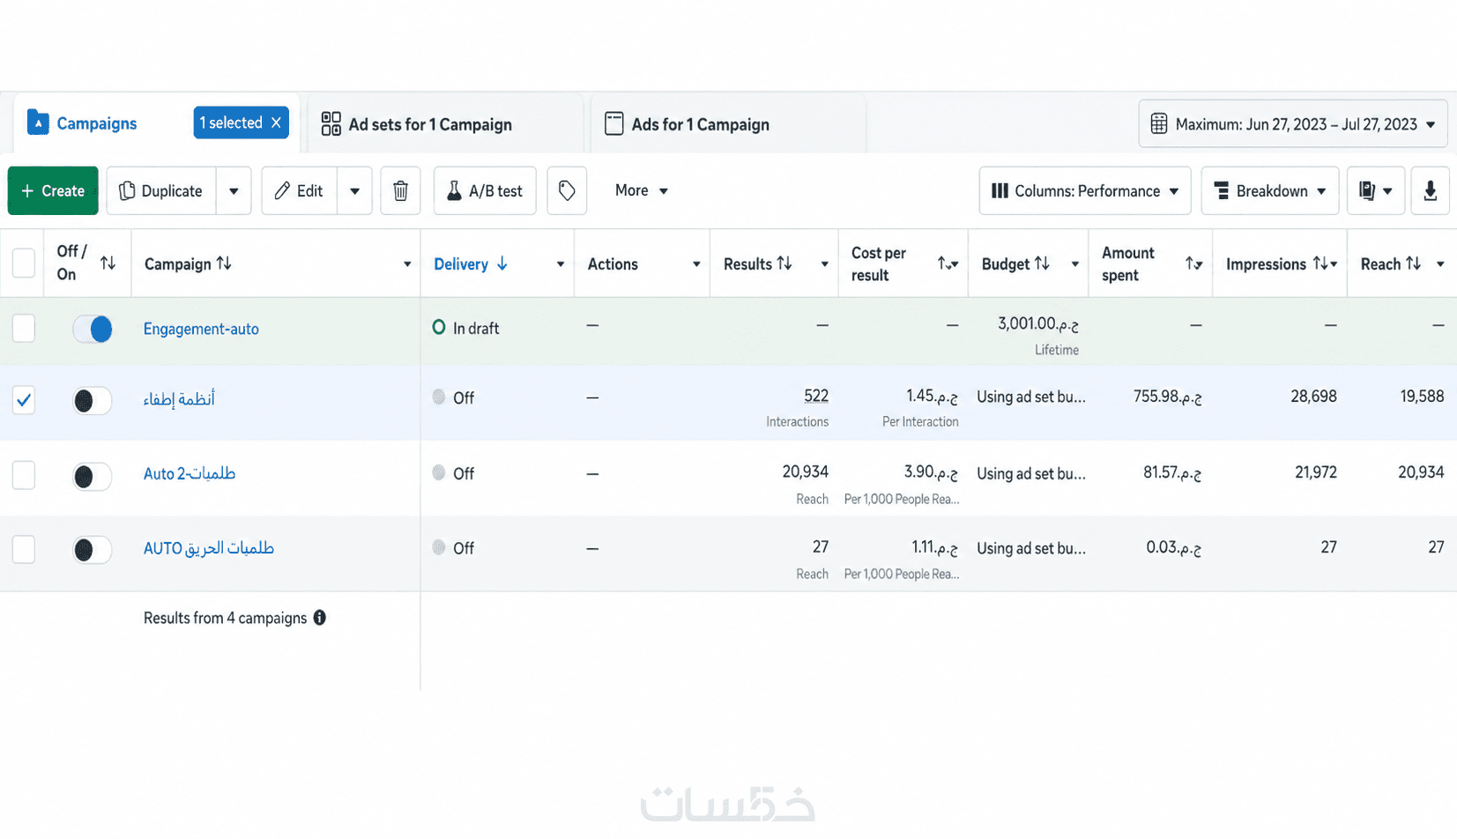The height and width of the screenshot is (839, 1457).
Task: Check the AUTO طلمبات الحريق row checkbox
Action: point(24,549)
